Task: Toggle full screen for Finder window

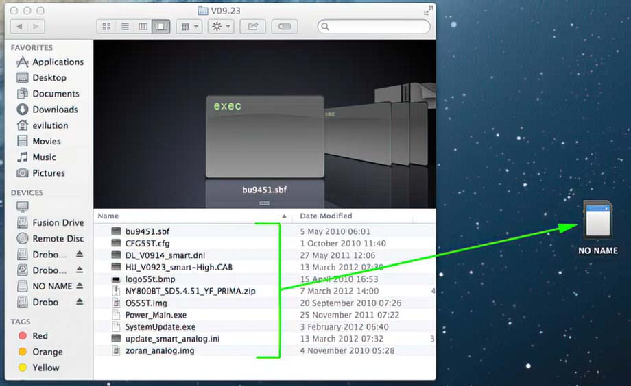Action: point(428,10)
